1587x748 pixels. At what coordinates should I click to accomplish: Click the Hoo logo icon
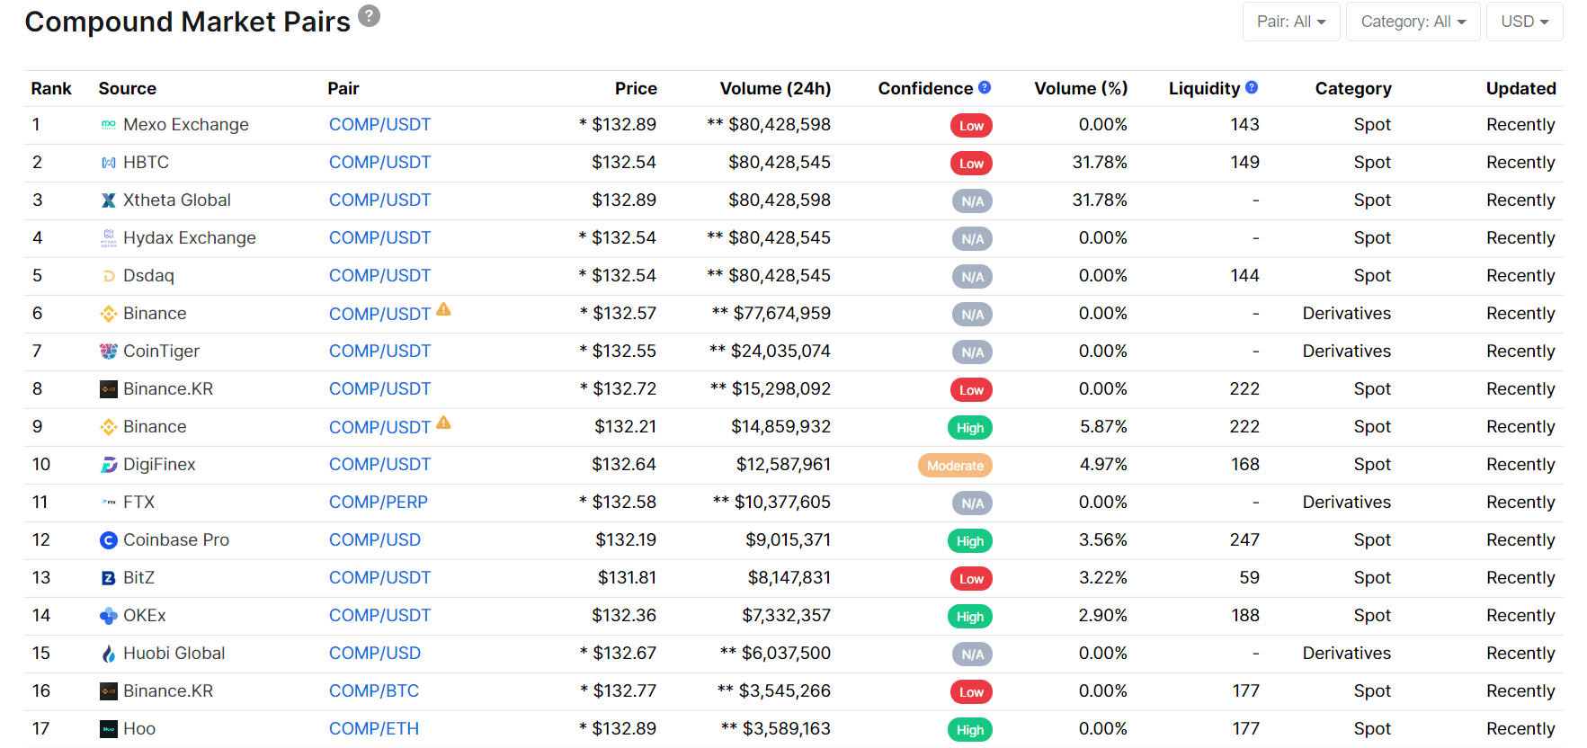[109, 729]
